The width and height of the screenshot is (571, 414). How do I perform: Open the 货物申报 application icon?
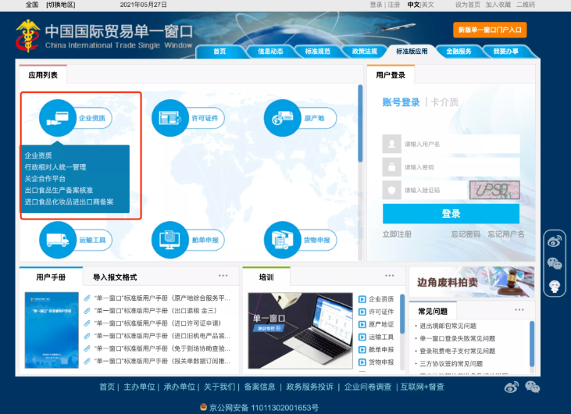tap(283, 240)
